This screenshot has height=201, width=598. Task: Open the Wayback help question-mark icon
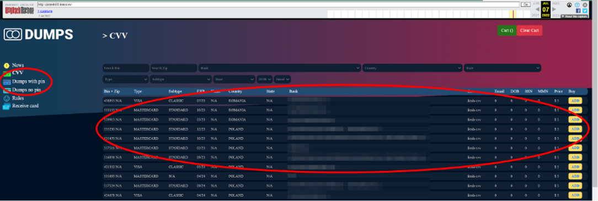[578, 4]
